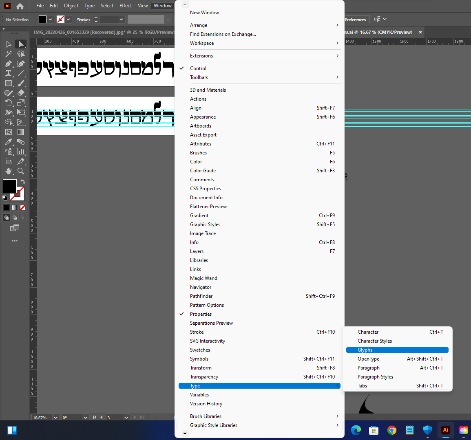This screenshot has width=471, height=440.
Task: Select the Mesh tool
Action: pyautogui.click(x=9, y=132)
